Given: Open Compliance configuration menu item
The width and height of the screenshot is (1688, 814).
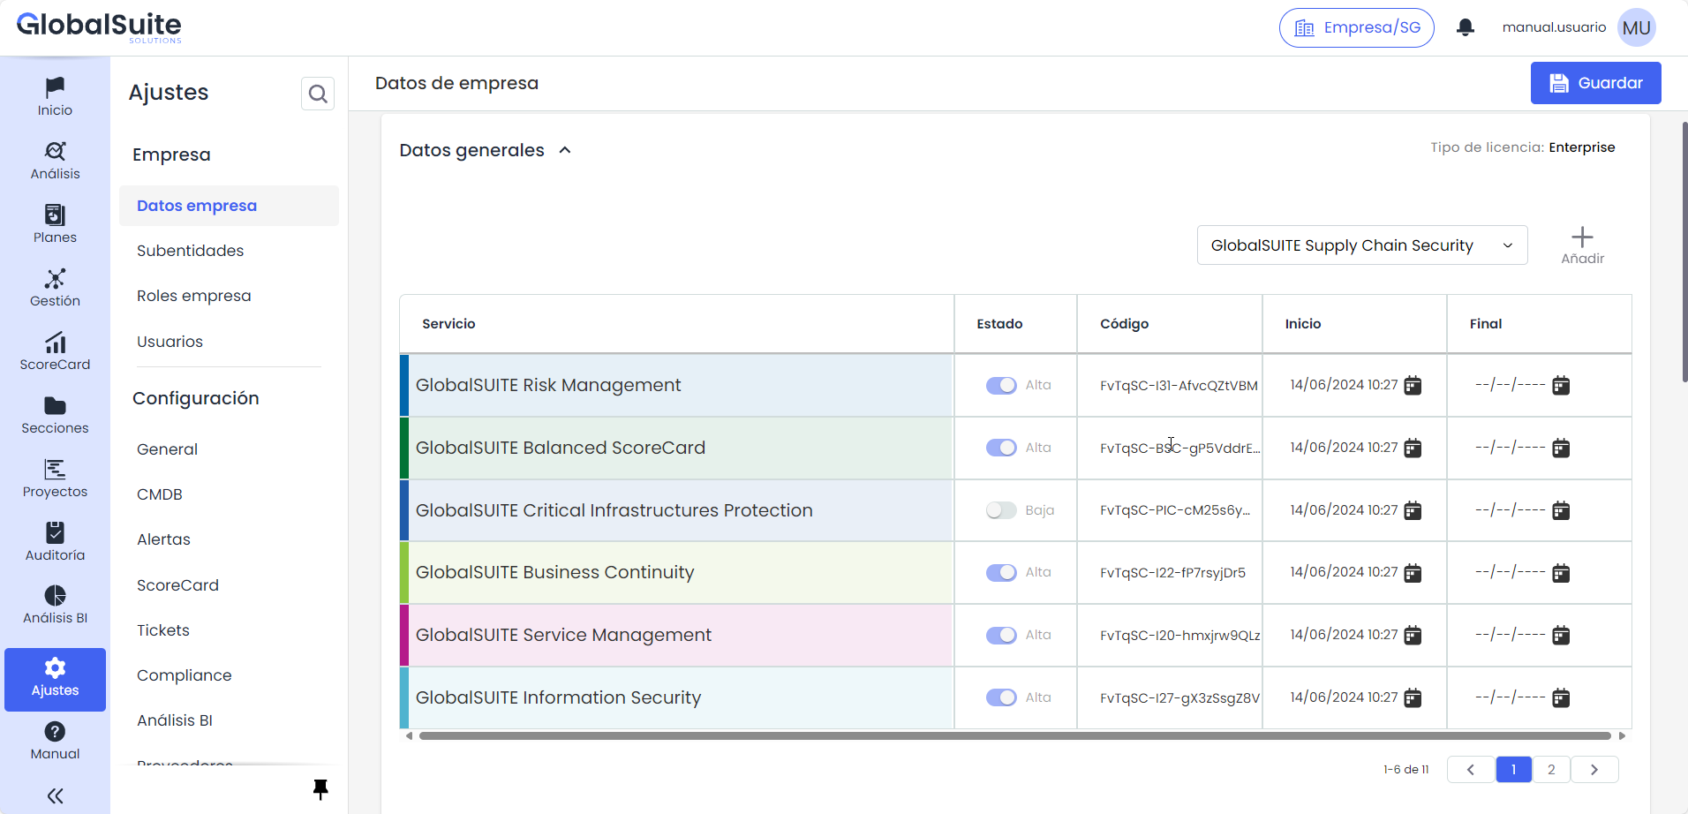Looking at the screenshot, I should click(184, 675).
